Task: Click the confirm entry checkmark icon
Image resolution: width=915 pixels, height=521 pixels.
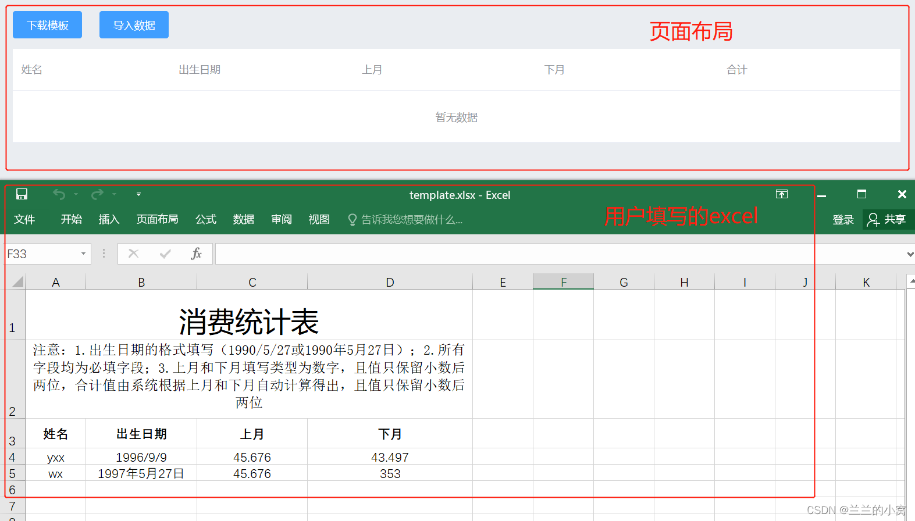Action: (x=165, y=254)
